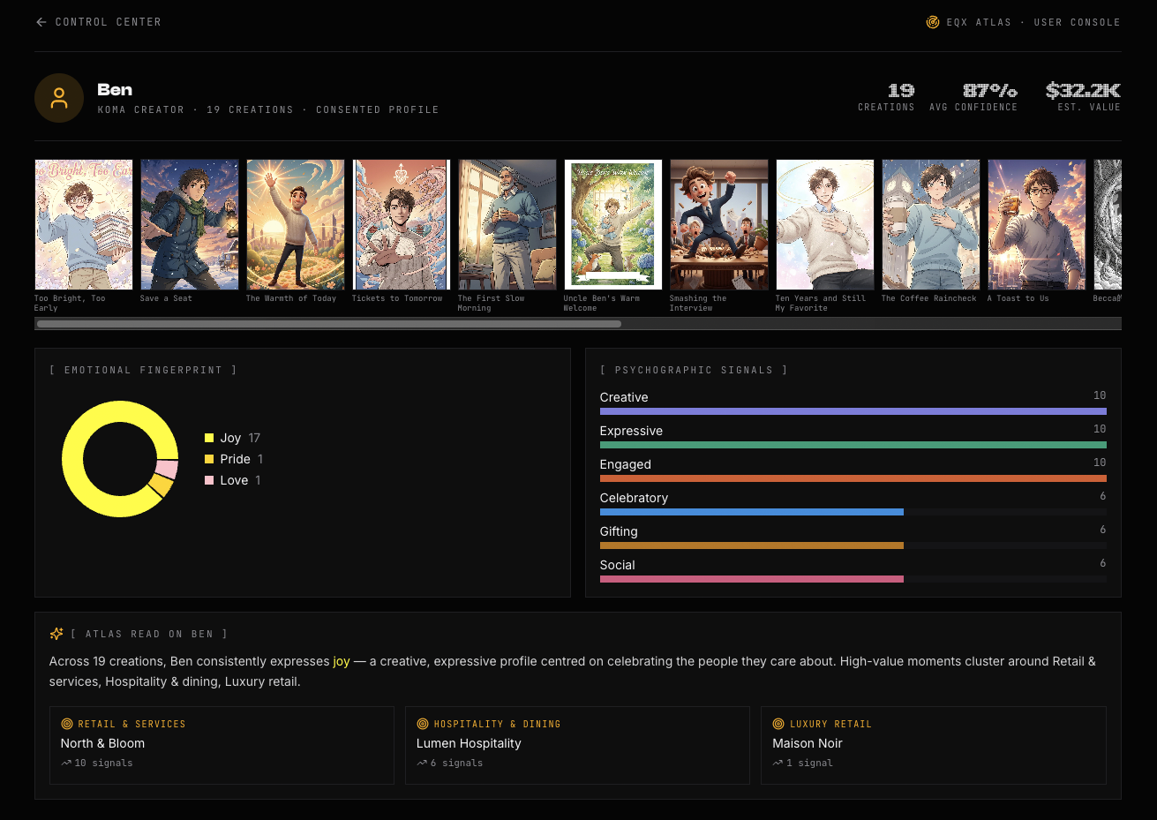The height and width of the screenshot is (820, 1157).
Task: Open 'A Toast to Us' thumbnail
Action: point(1037,224)
